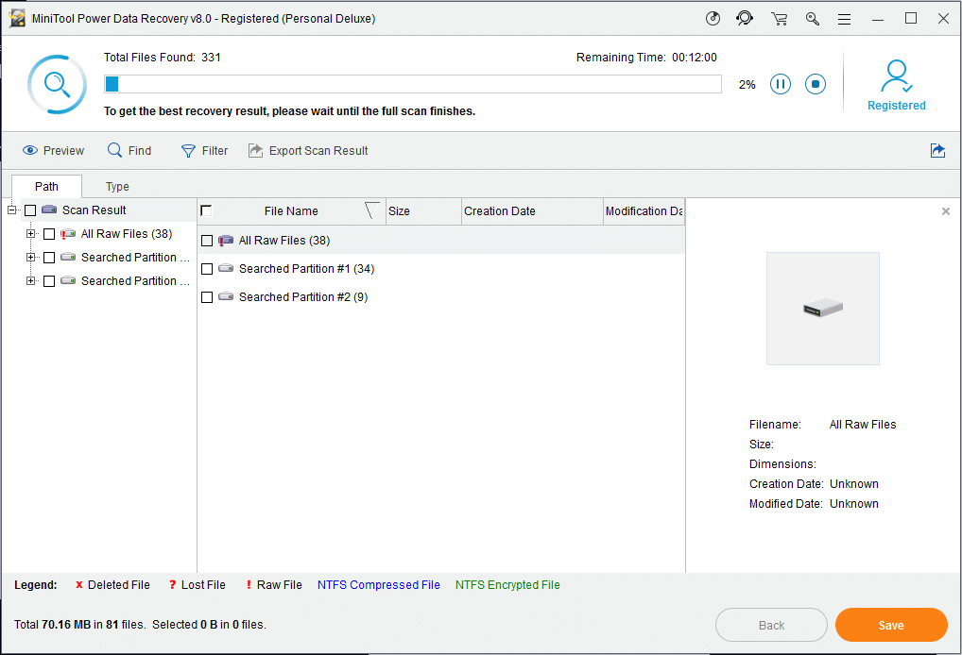The height and width of the screenshot is (655, 962).
Task: Check All Raw Files (38) checkbox in the tree
Action: pos(49,234)
